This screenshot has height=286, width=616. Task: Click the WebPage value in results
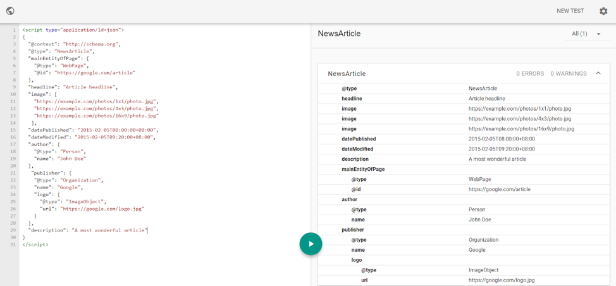[479, 179]
